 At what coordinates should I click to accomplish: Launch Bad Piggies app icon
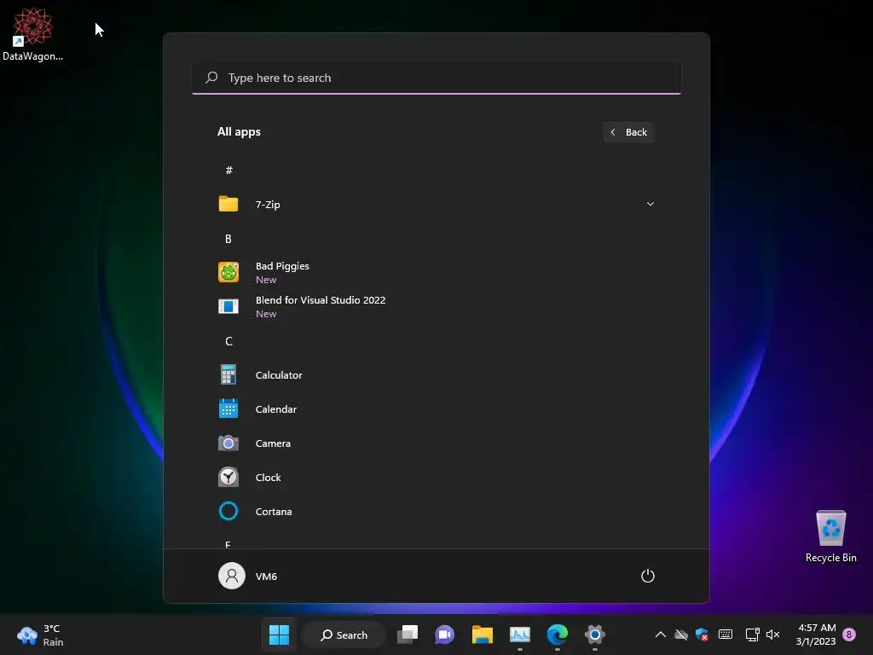(x=228, y=272)
